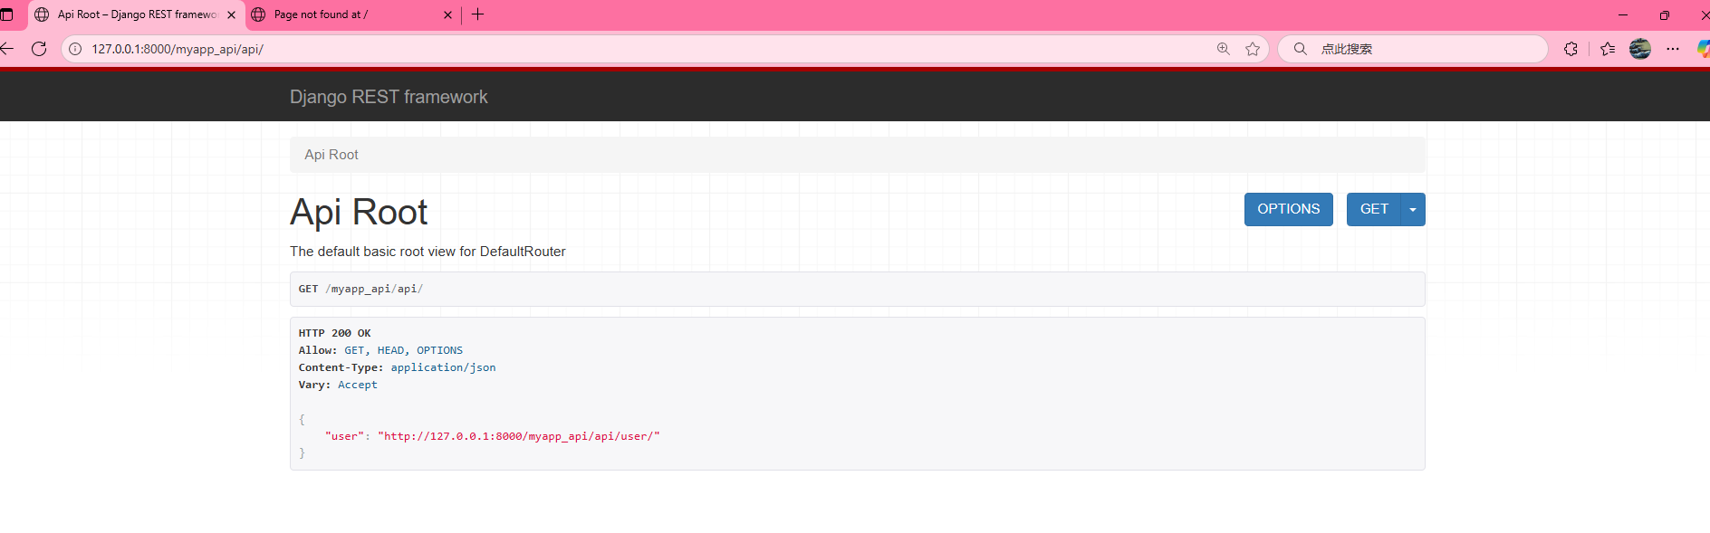The width and height of the screenshot is (1710, 533).
Task: Close the Api Root tab
Action: [231, 14]
